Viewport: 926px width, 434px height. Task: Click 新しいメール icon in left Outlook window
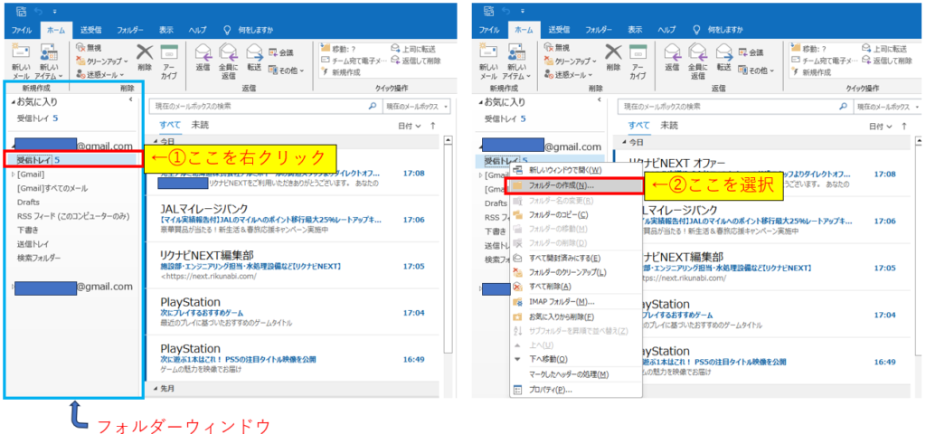20,55
